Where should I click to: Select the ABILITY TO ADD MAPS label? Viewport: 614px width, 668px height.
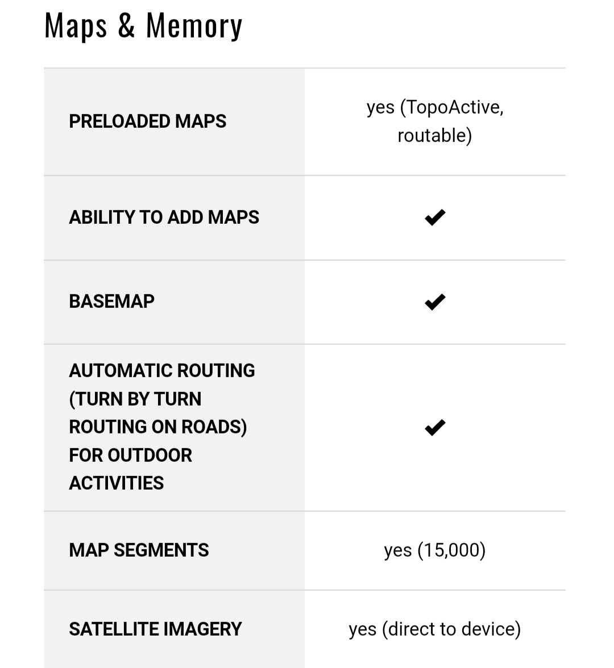[x=164, y=218]
